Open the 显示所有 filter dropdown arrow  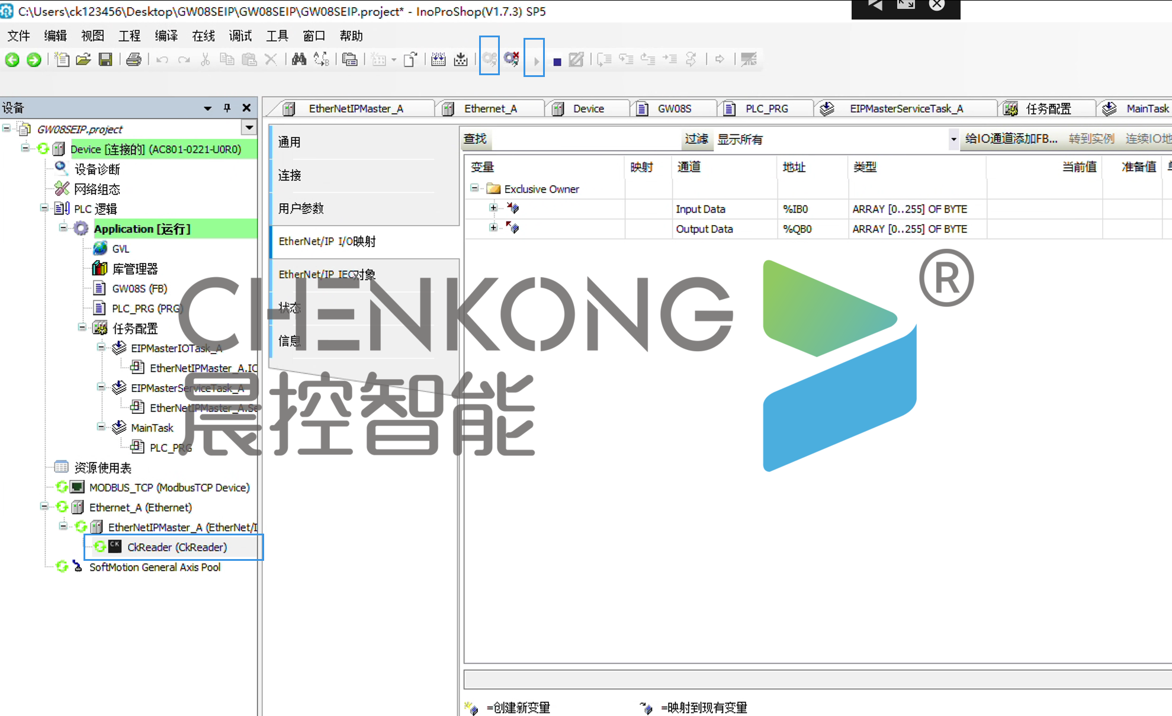[953, 139]
